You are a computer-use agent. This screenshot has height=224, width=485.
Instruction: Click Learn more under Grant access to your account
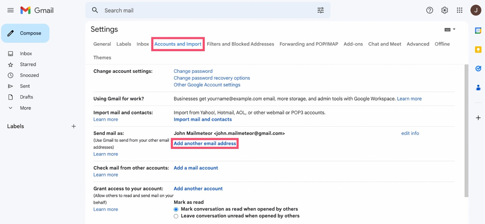[x=106, y=209]
